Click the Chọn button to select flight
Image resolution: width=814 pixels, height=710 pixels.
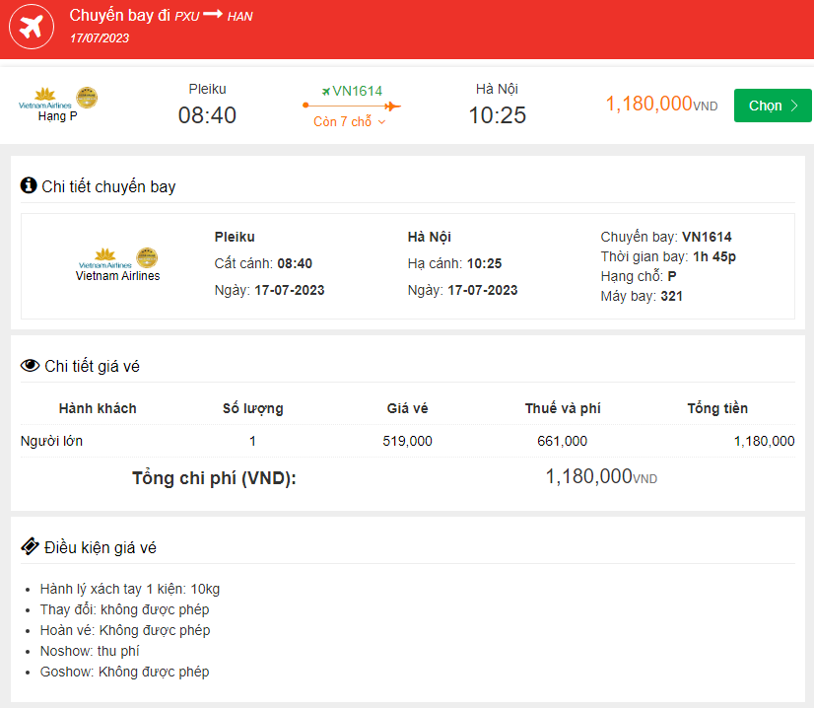point(773,104)
